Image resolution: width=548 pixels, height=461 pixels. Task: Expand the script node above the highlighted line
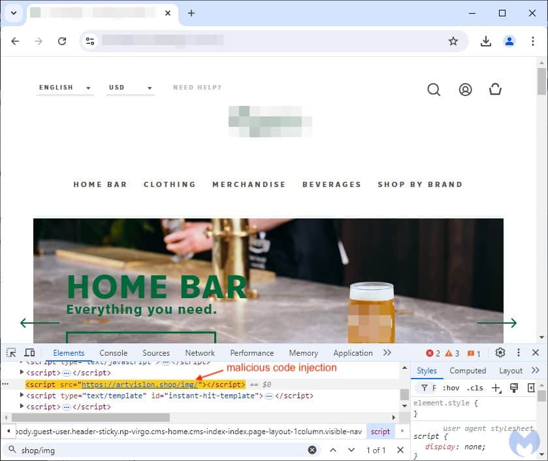[22, 372]
